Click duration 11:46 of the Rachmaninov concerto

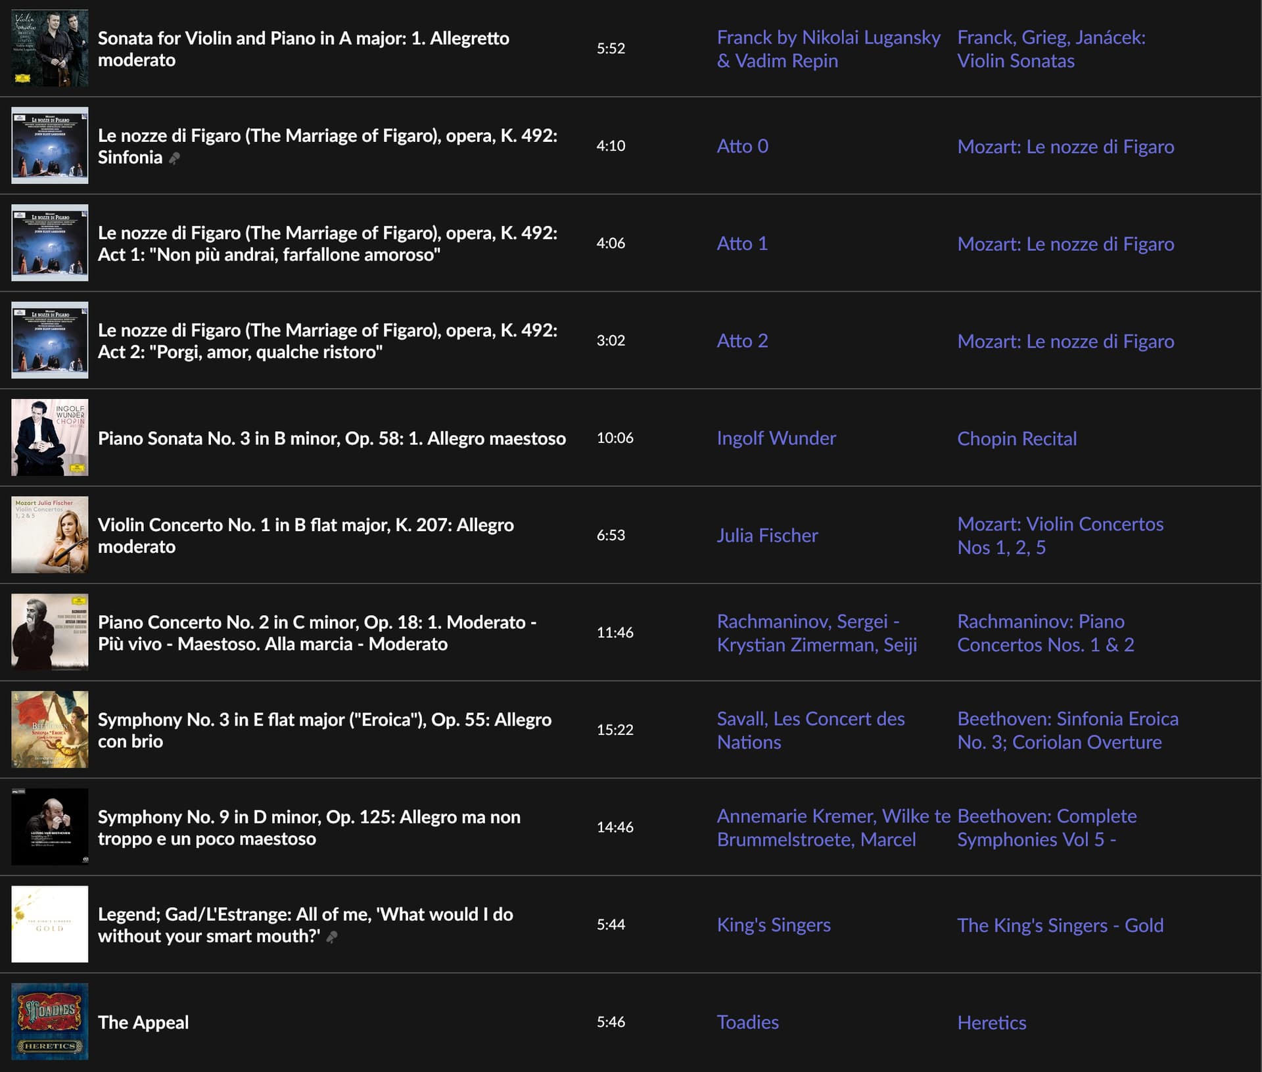point(615,632)
